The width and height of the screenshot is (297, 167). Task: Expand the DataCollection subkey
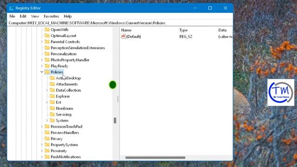point(47,90)
